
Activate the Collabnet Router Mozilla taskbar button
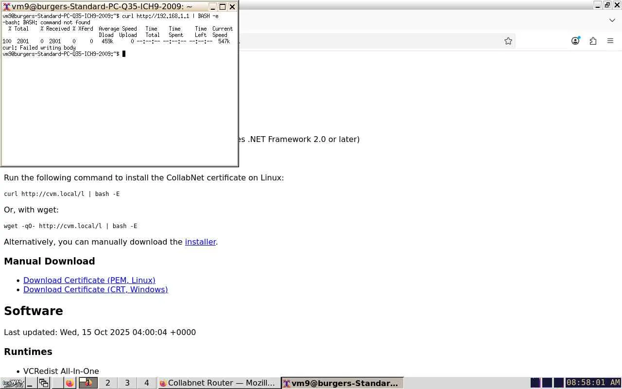tap(219, 383)
